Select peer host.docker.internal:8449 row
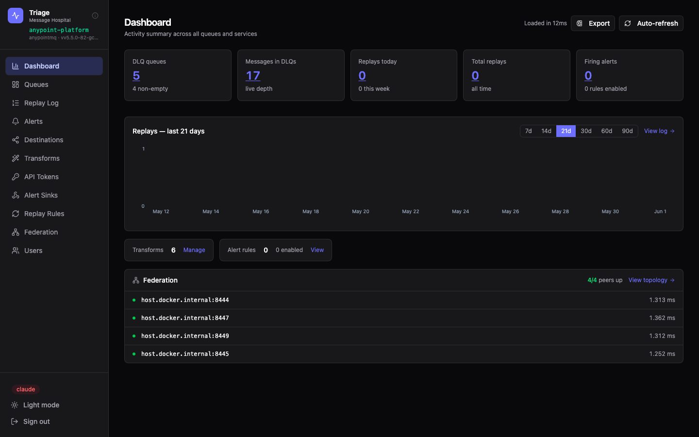The width and height of the screenshot is (699, 437). click(404, 336)
